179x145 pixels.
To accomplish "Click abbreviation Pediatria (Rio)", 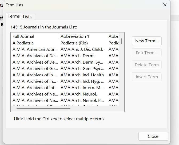I will (74, 43).
